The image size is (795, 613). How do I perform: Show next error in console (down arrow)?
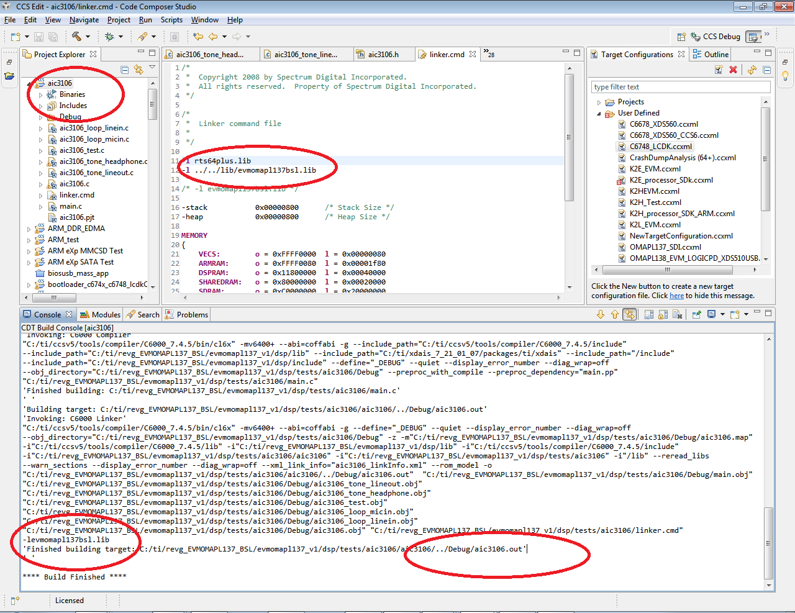coord(601,314)
